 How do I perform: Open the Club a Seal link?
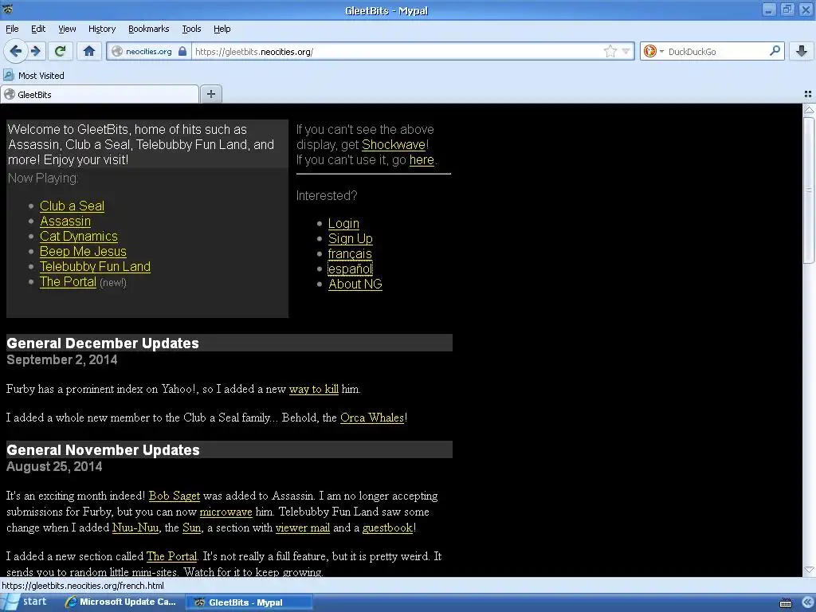(72, 206)
